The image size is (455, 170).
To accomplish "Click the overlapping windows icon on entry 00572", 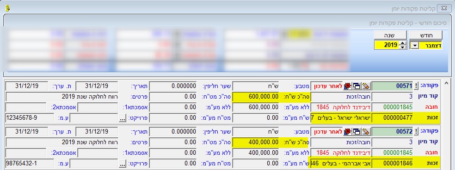I will [357, 132].
